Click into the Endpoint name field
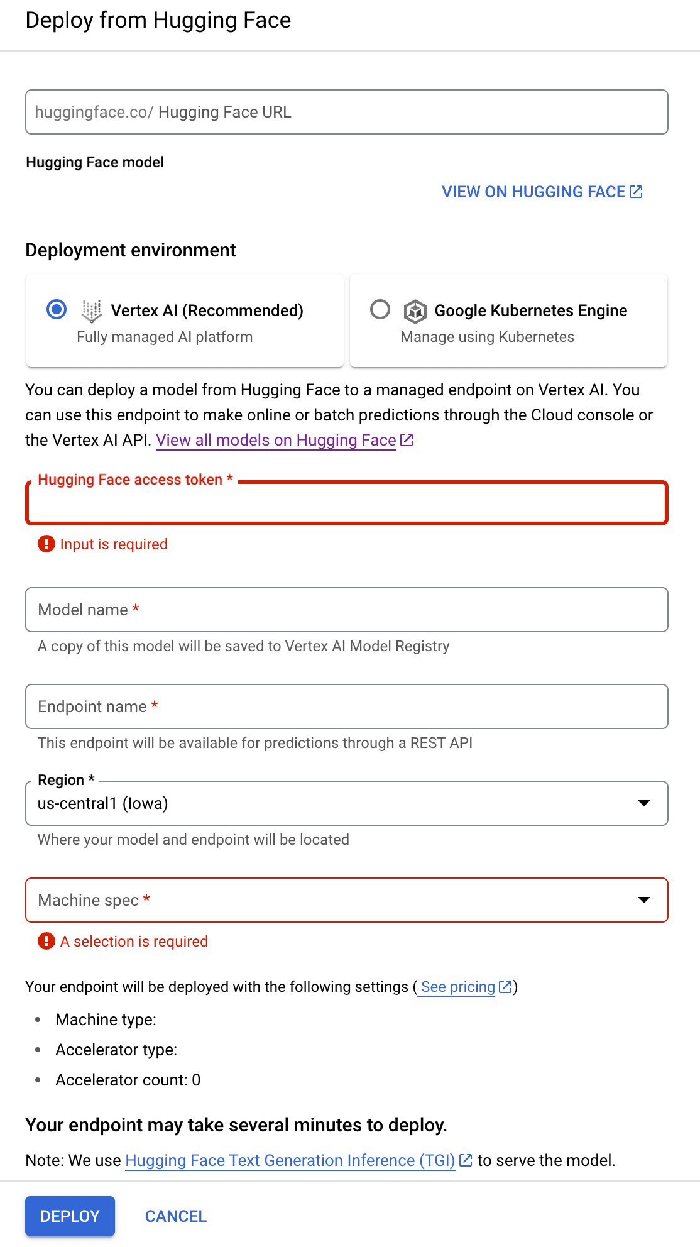700x1247 pixels. pos(347,706)
